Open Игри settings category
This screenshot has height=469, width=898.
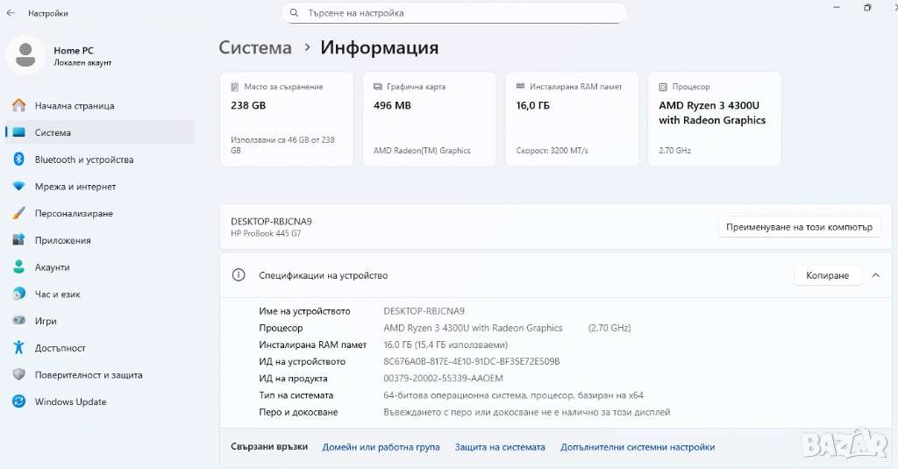point(46,321)
